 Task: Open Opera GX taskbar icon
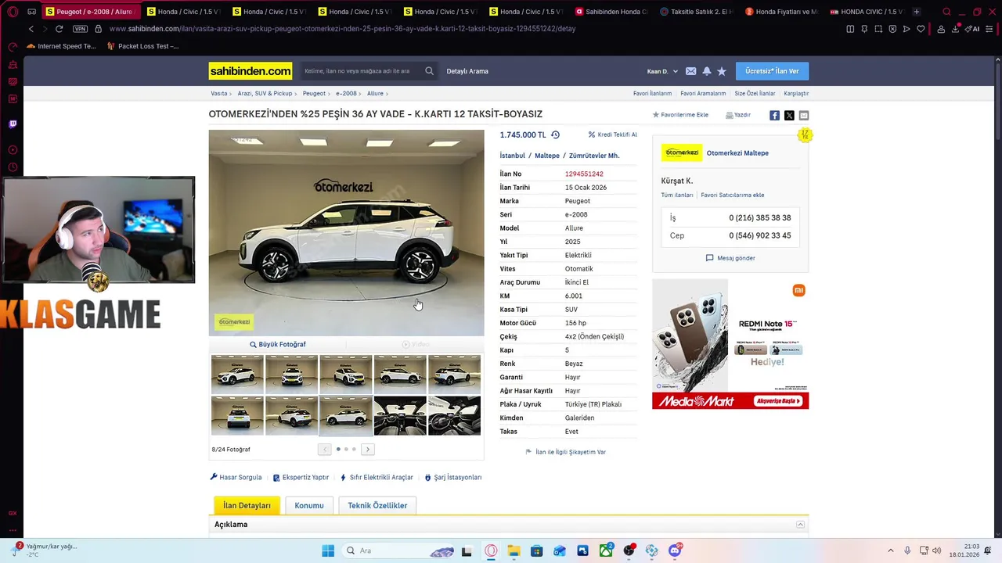(x=491, y=550)
